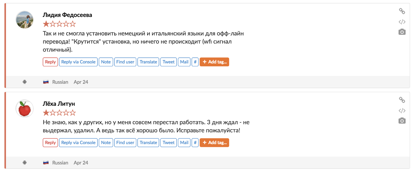
Task: Tweet Лёха Литун's review
Action: pyautogui.click(x=168, y=143)
